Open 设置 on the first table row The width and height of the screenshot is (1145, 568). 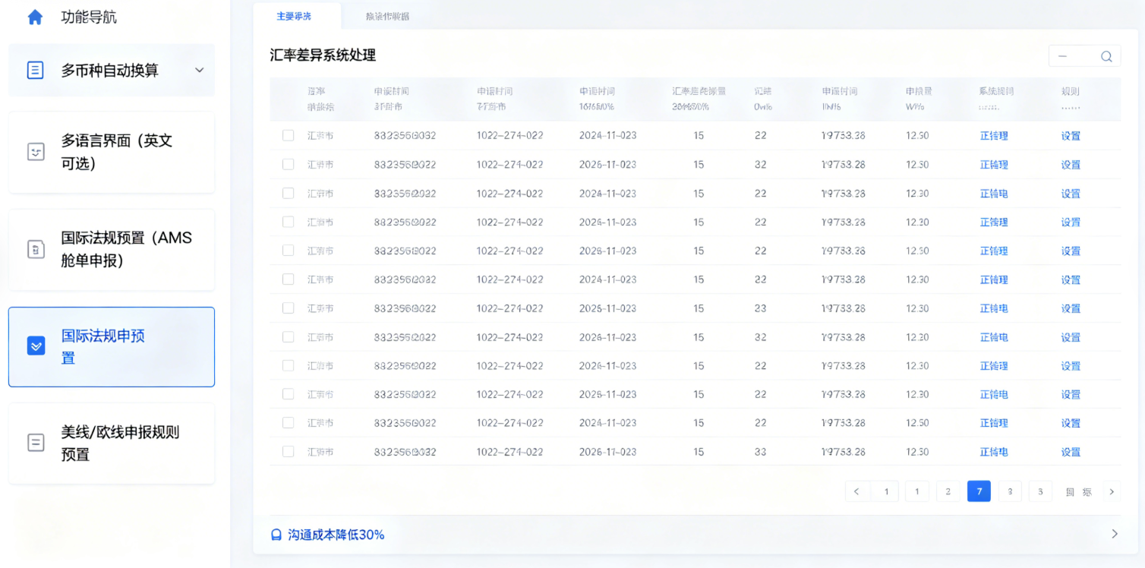point(1071,135)
